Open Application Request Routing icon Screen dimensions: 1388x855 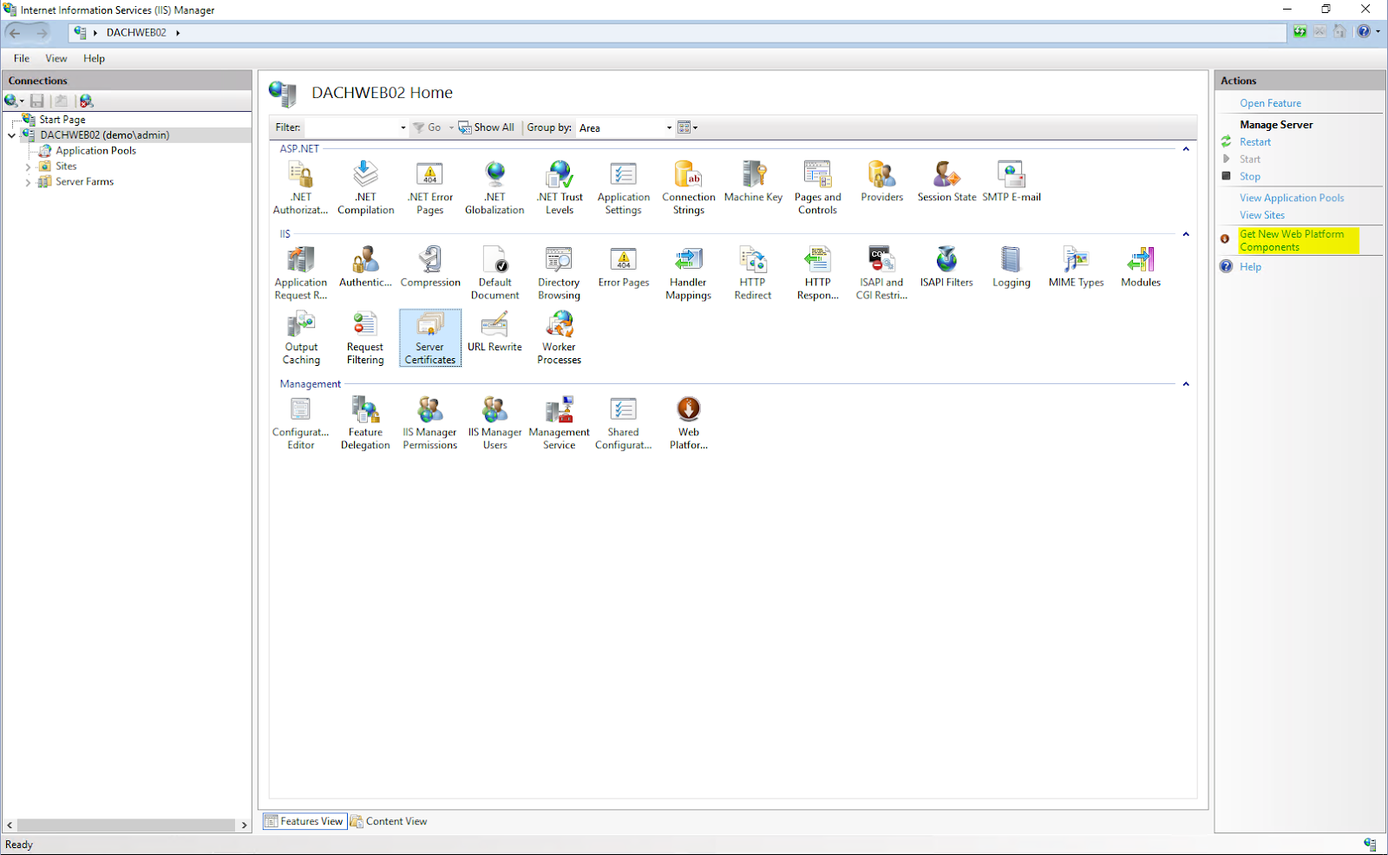[300, 272]
